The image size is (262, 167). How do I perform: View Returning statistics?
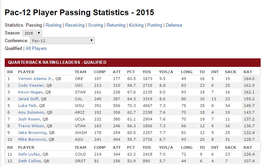coord(116,25)
